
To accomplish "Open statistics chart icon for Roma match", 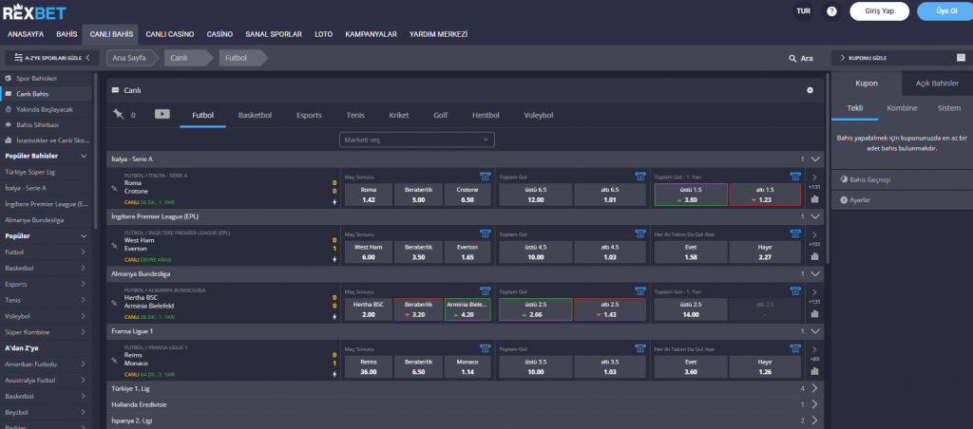I will 814,200.
